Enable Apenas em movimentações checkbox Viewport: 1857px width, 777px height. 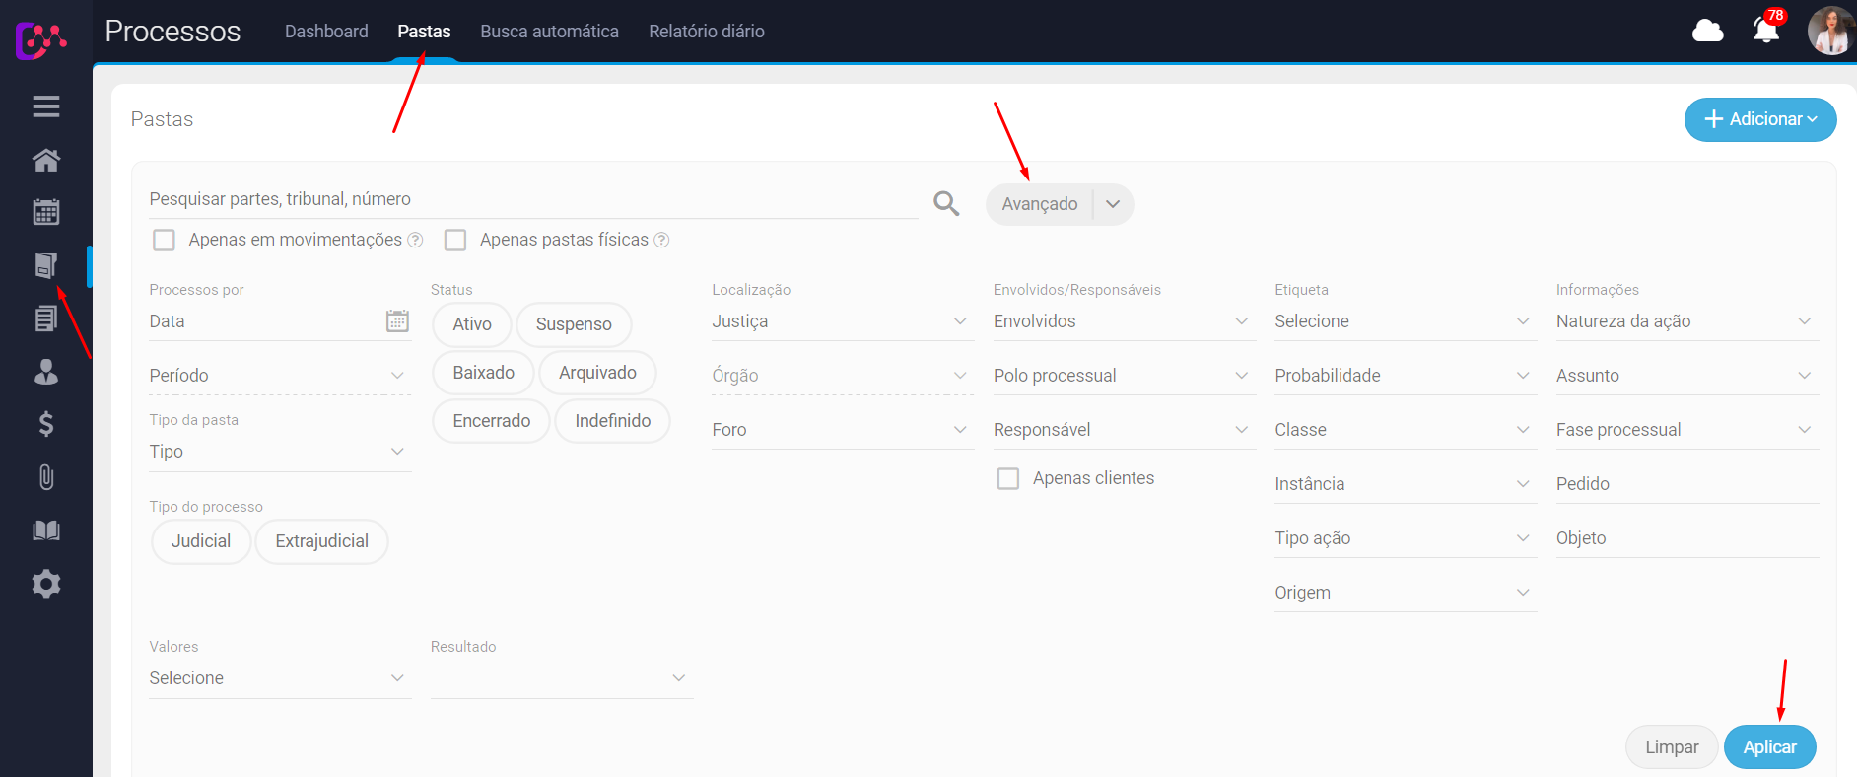165,241
